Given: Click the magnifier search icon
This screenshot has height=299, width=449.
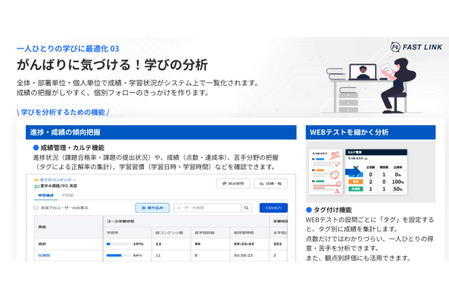Looking at the screenshot, I should point(246,208).
